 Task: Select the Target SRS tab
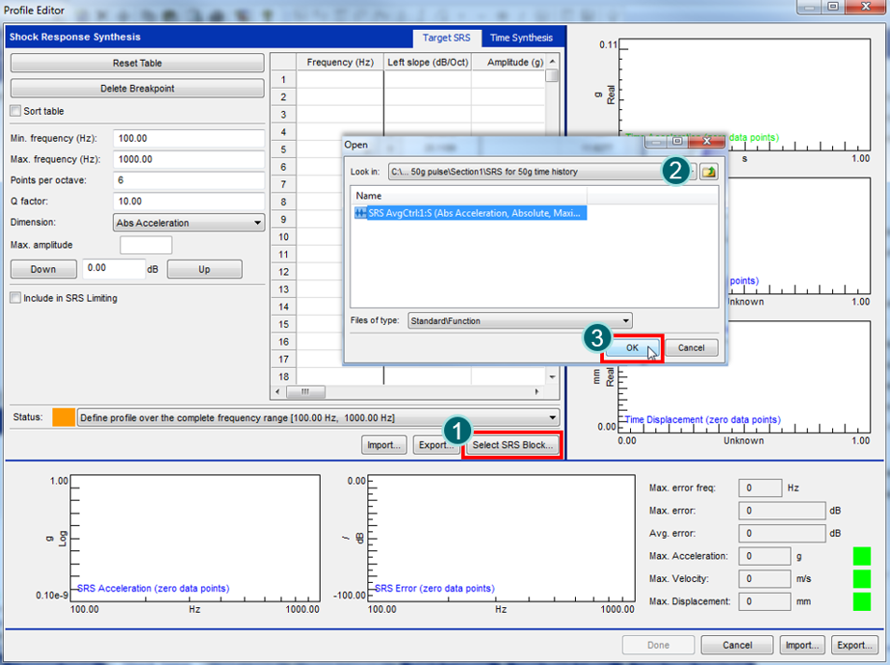pos(447,38)
